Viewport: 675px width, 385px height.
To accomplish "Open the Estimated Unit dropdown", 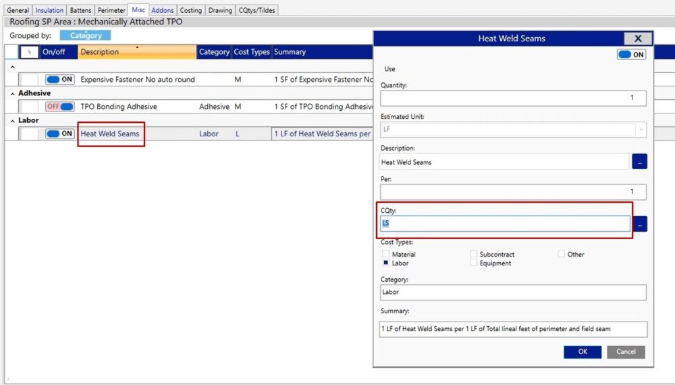I will point(640,129).
